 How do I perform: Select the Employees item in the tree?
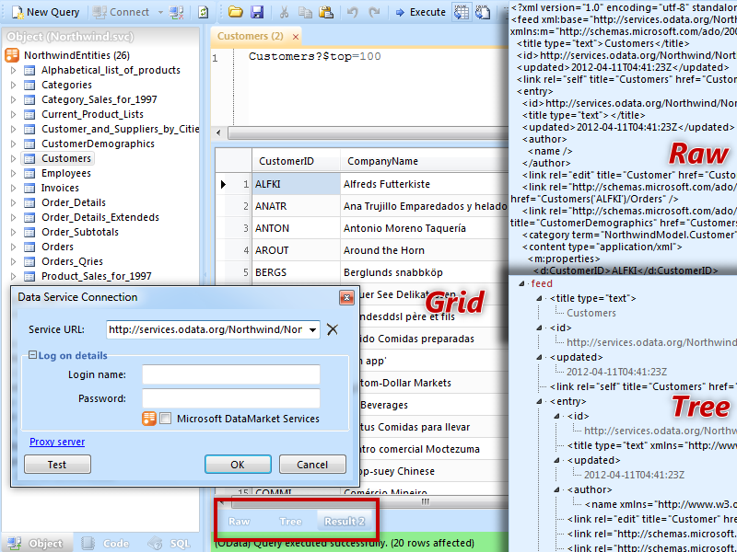[x=66, y=173]
